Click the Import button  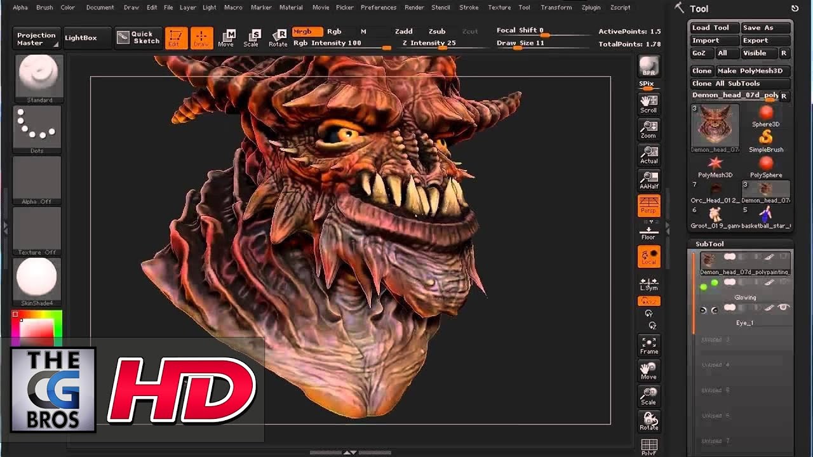715,41
